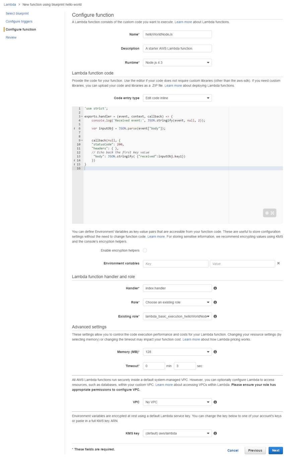The image size is (290, 458).
Task: Open the Lambda breadcrumb link
Action: (x=10, y=4)
